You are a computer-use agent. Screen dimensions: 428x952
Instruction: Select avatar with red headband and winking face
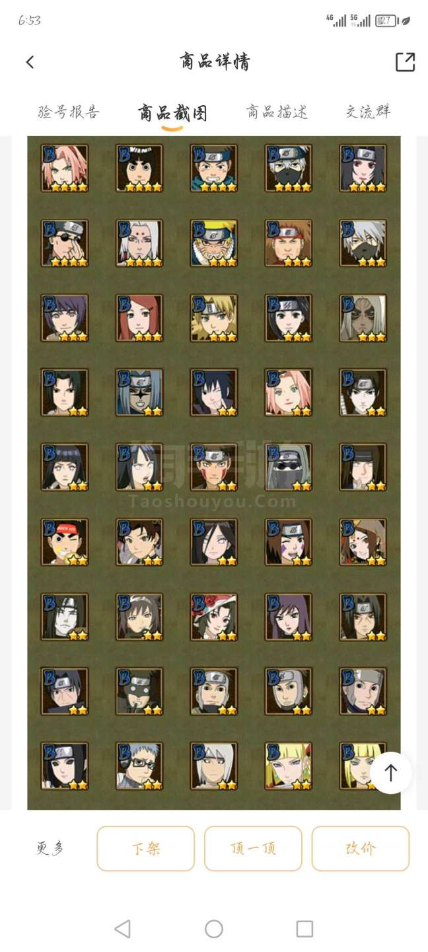coord(65,542)
